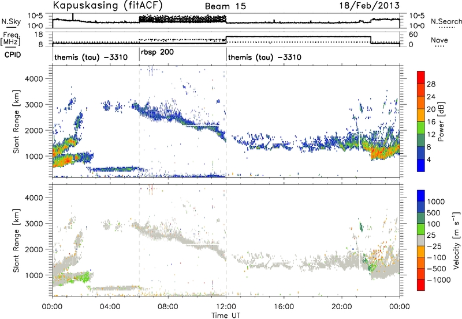Viewport: 462px width, 319px height.
Task: Click the "-500" label on the Velocity colorbar
Action: 437,269
